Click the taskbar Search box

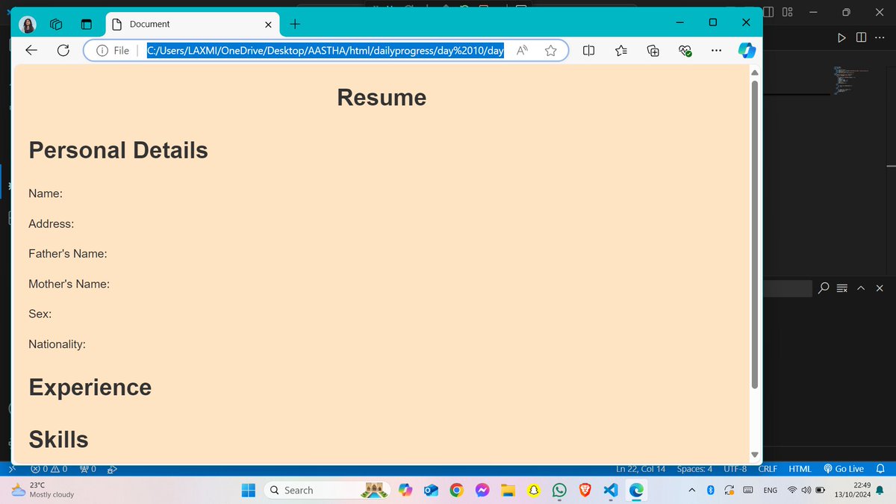coord(329,491)
